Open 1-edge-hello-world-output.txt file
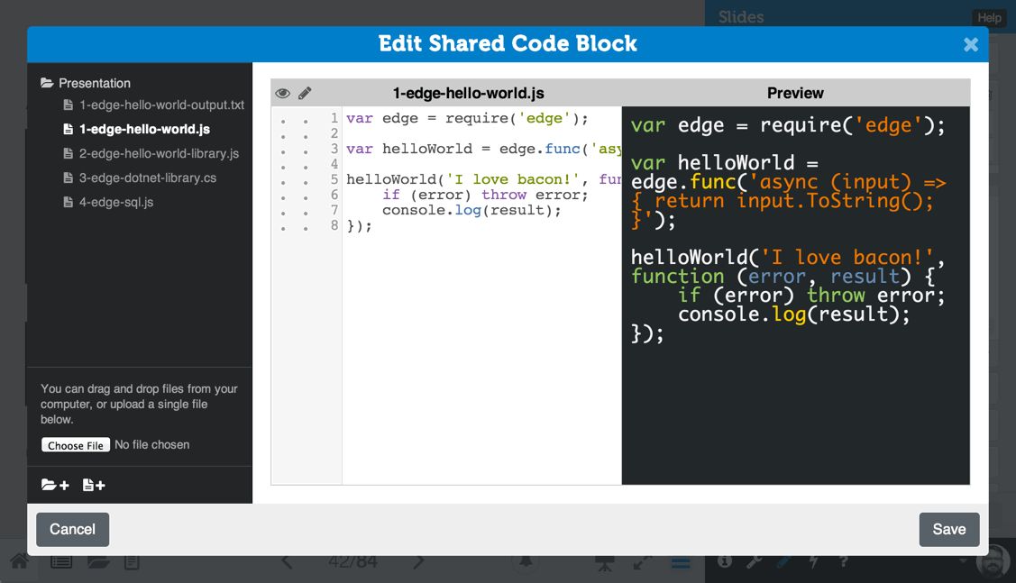 pyautogui.click(x=161, y=105)
